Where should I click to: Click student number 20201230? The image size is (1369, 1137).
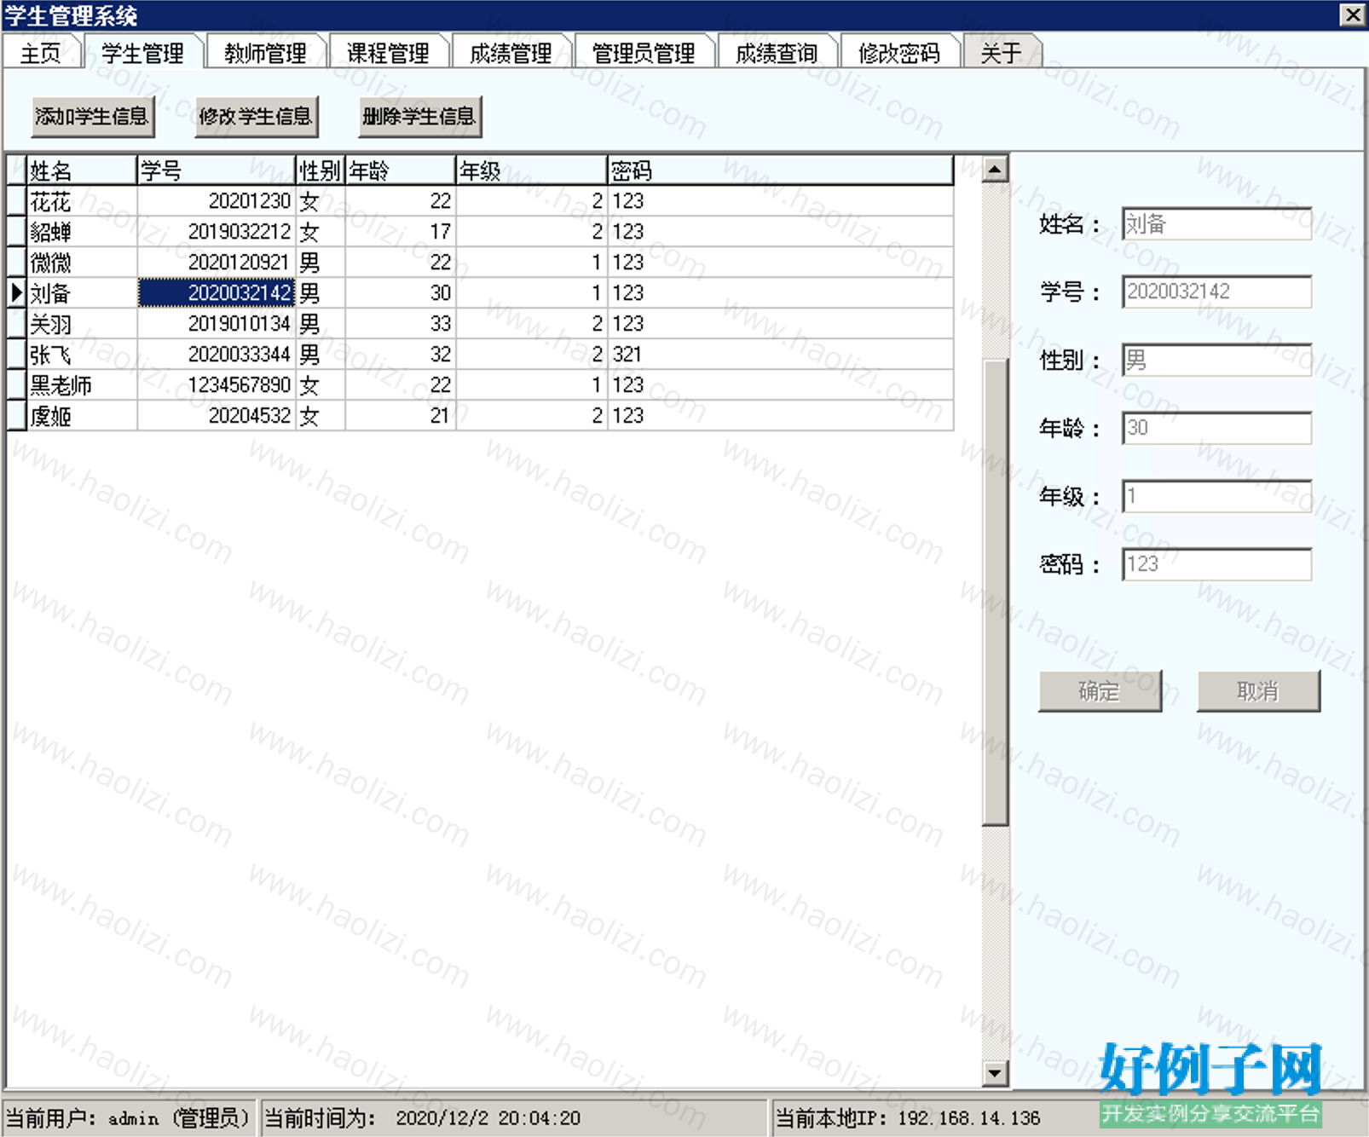(217, 201)
